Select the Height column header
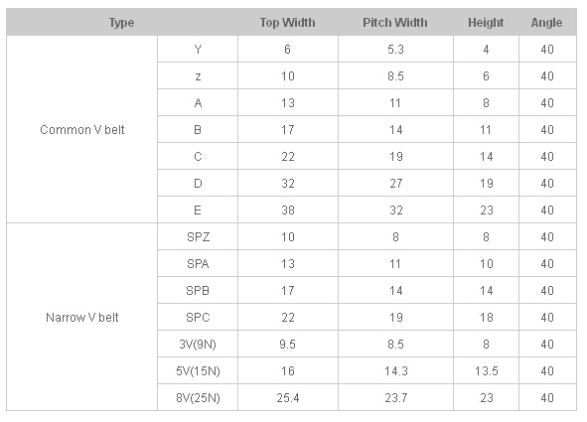 coord(486,23)
